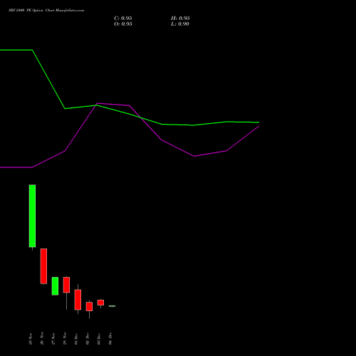Select the red candle for 28 Nov

pyautogui.click(x=66, y=285)
